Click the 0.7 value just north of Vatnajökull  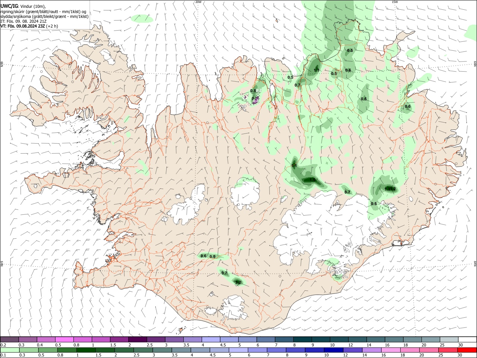[347, 192]
